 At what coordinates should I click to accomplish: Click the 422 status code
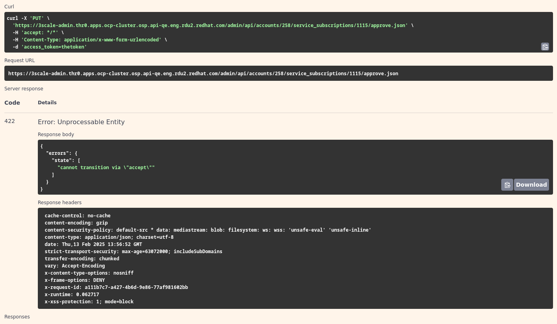coord(10,121)
